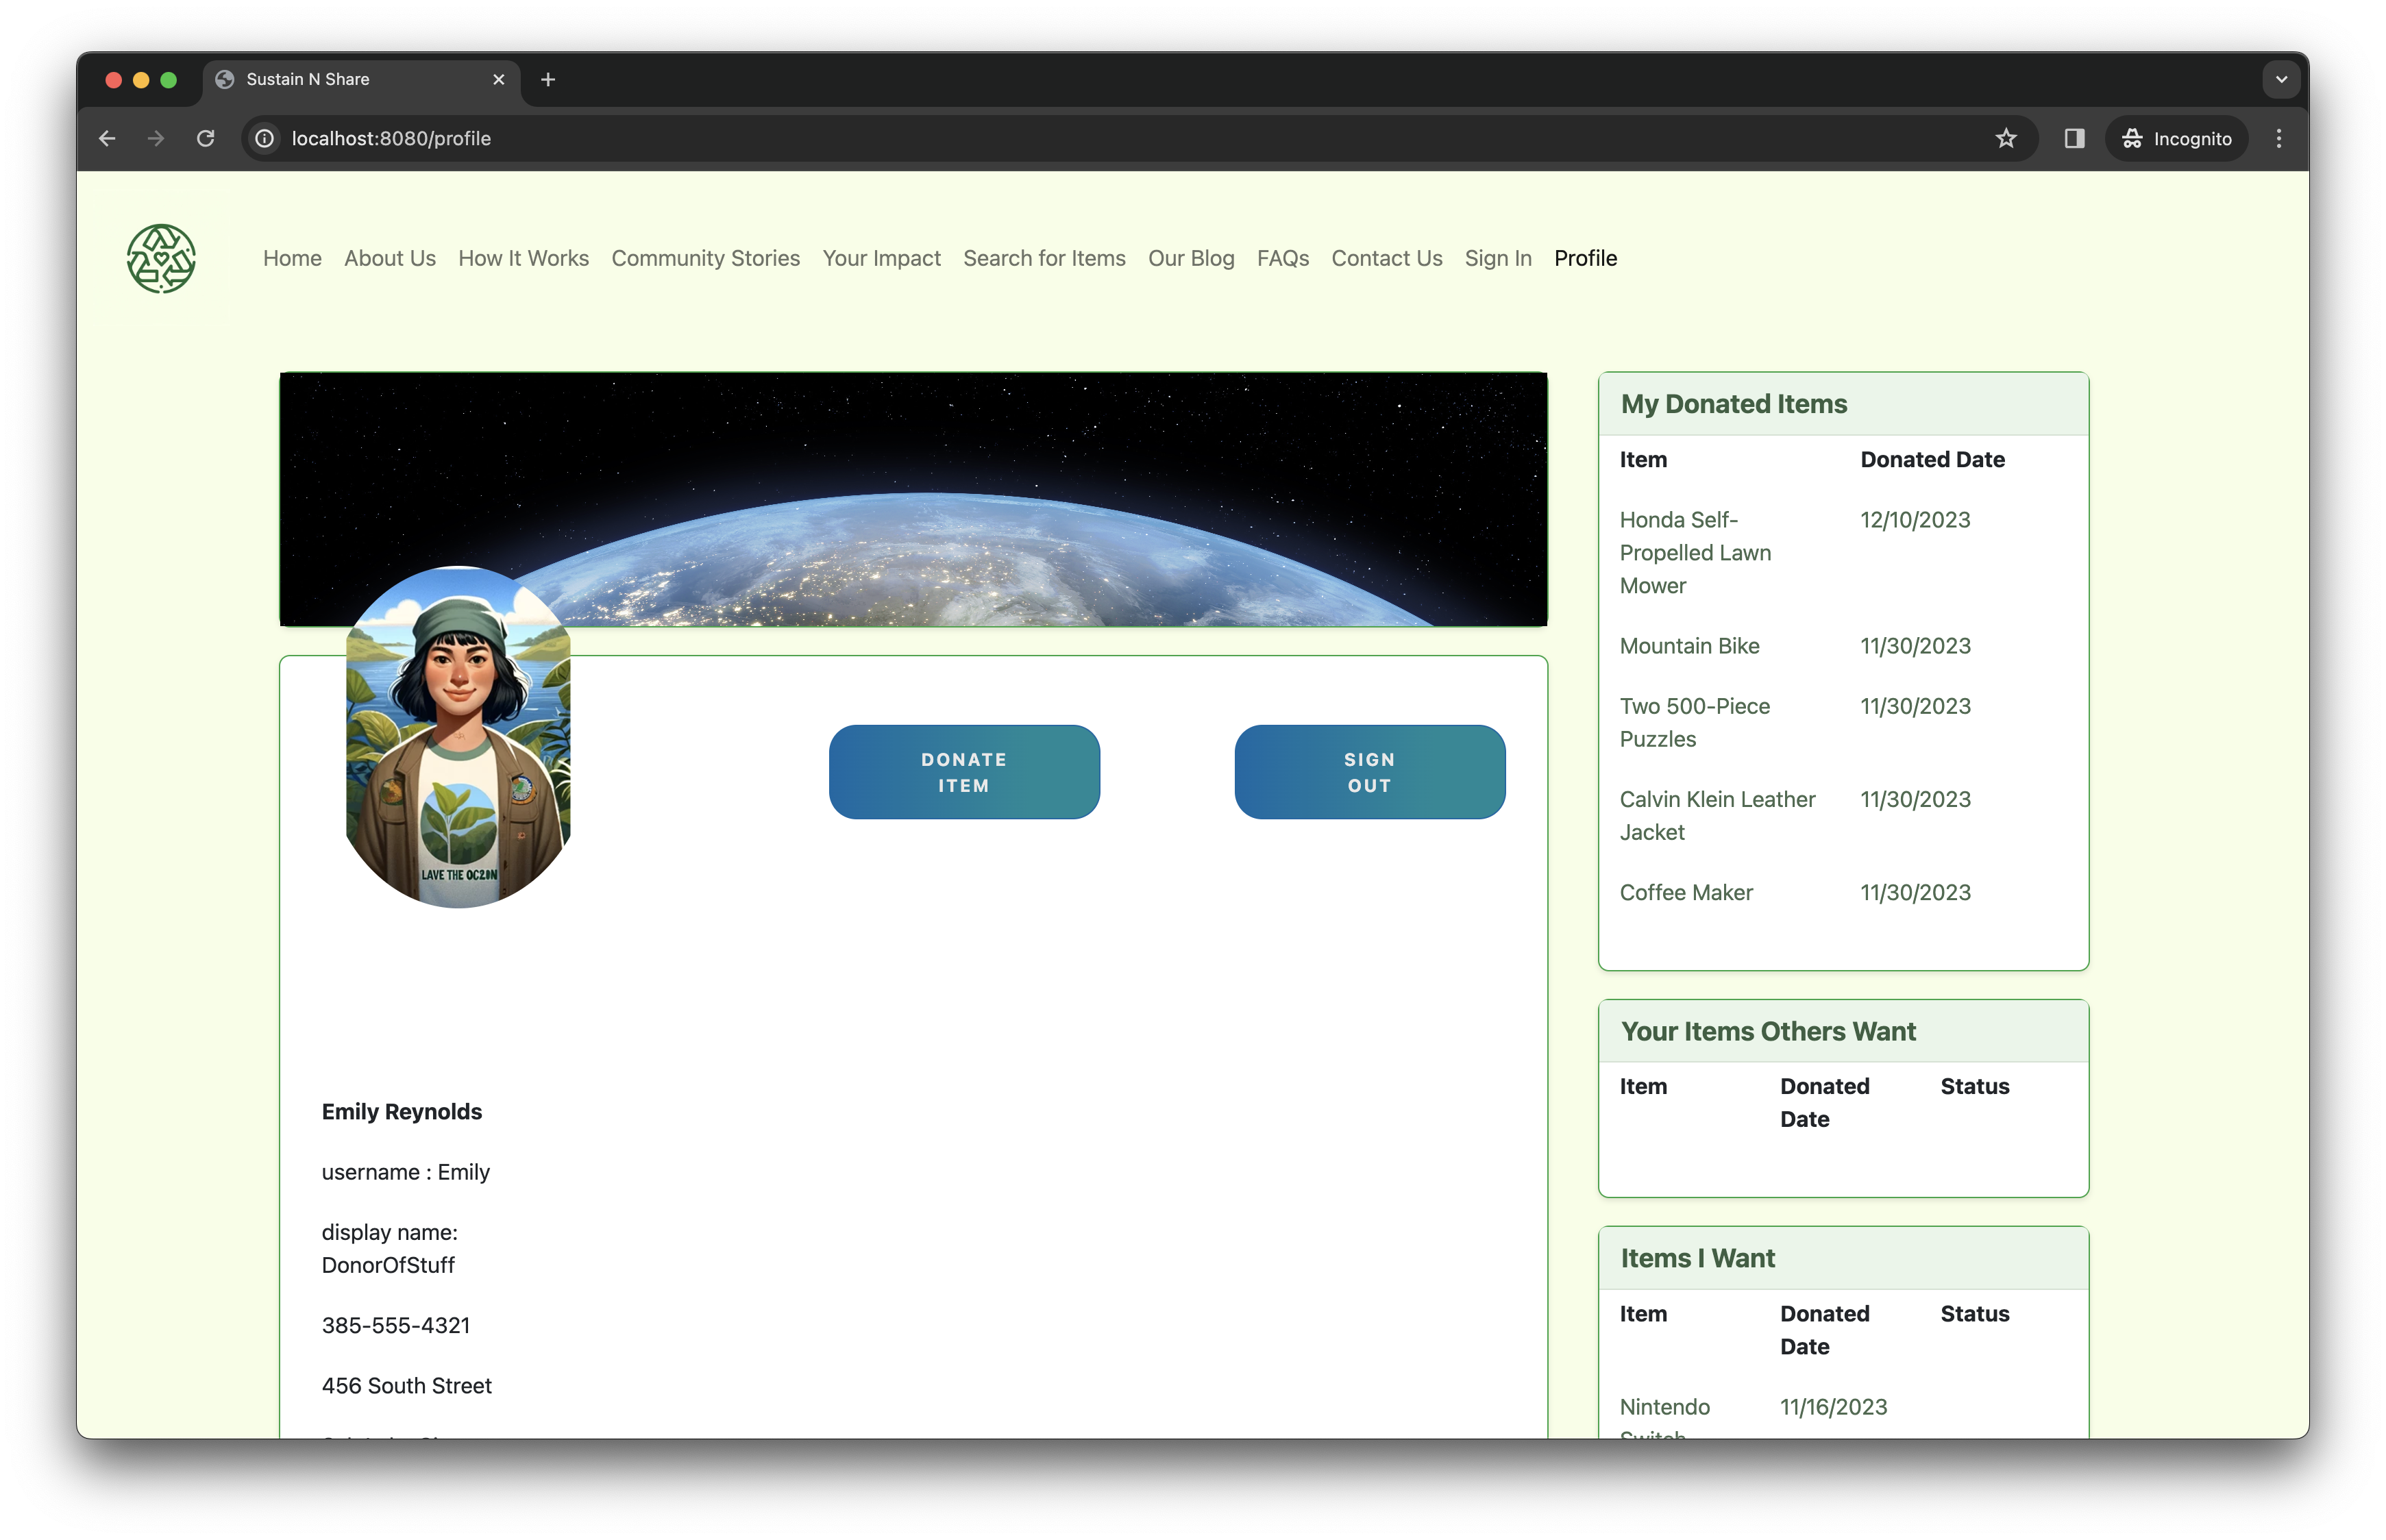Open the Community Stories nav item

705,258
